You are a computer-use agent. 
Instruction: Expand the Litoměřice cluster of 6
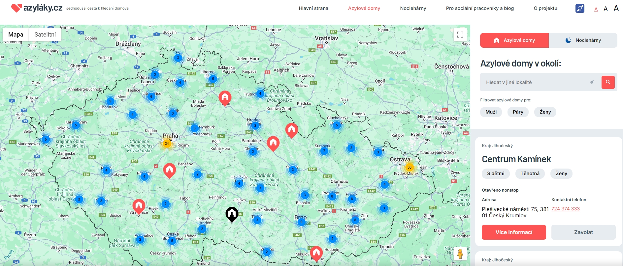(x=151, y=96)
